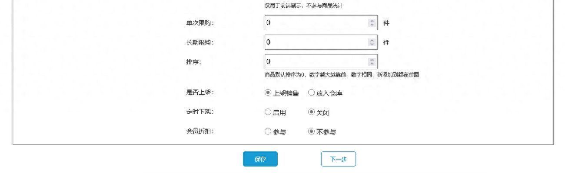Select 关闭 for 定时下架
Screen dimensions: 565x173
(311, 112)
